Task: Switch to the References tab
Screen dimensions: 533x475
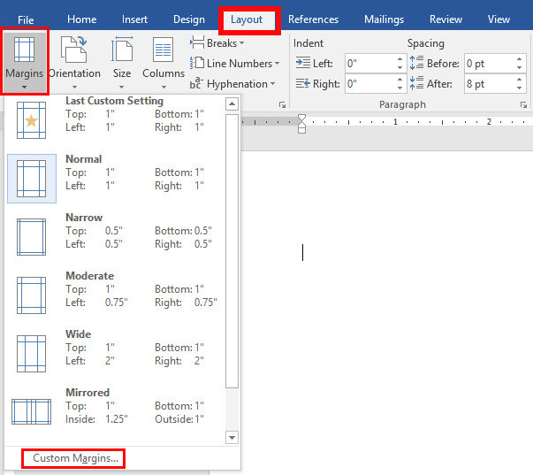Action: [313, 19]
